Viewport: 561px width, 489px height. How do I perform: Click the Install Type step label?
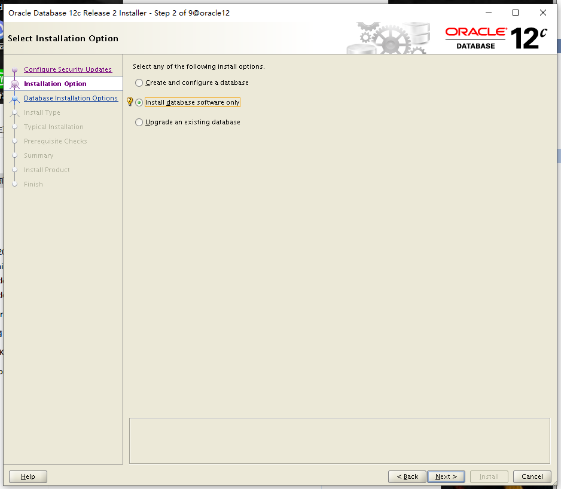point(42,112)
